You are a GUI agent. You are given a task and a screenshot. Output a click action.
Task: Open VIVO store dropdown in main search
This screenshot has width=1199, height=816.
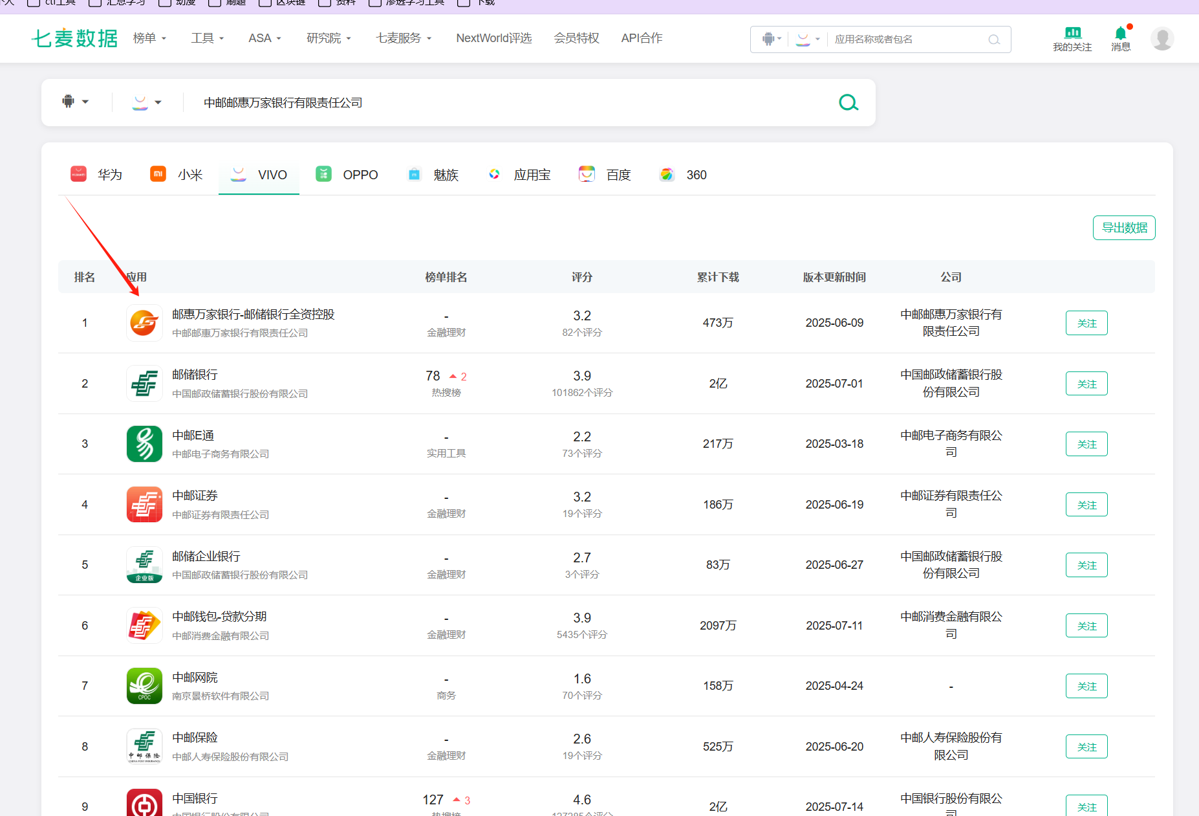pos(147,102)
